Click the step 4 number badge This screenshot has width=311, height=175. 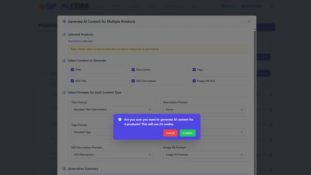pyautogui.click(x=64, y=169)
